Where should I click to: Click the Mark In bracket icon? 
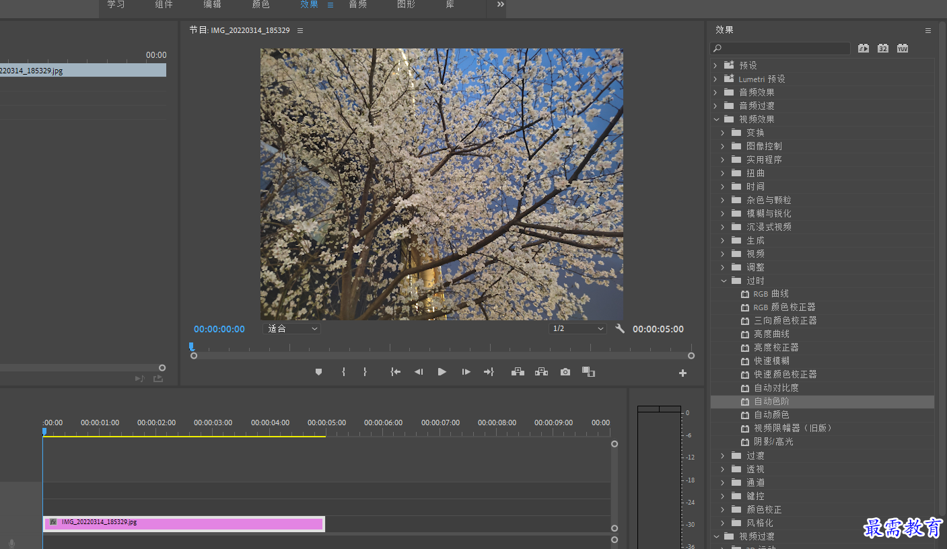point(343,372)
